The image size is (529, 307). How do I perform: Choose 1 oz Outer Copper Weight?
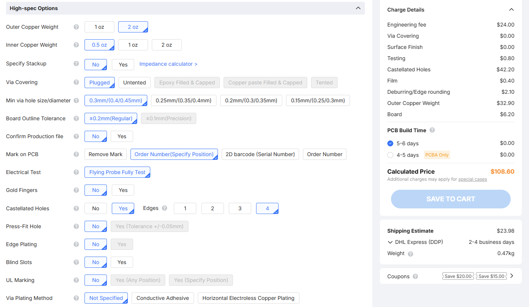(99, 27)
